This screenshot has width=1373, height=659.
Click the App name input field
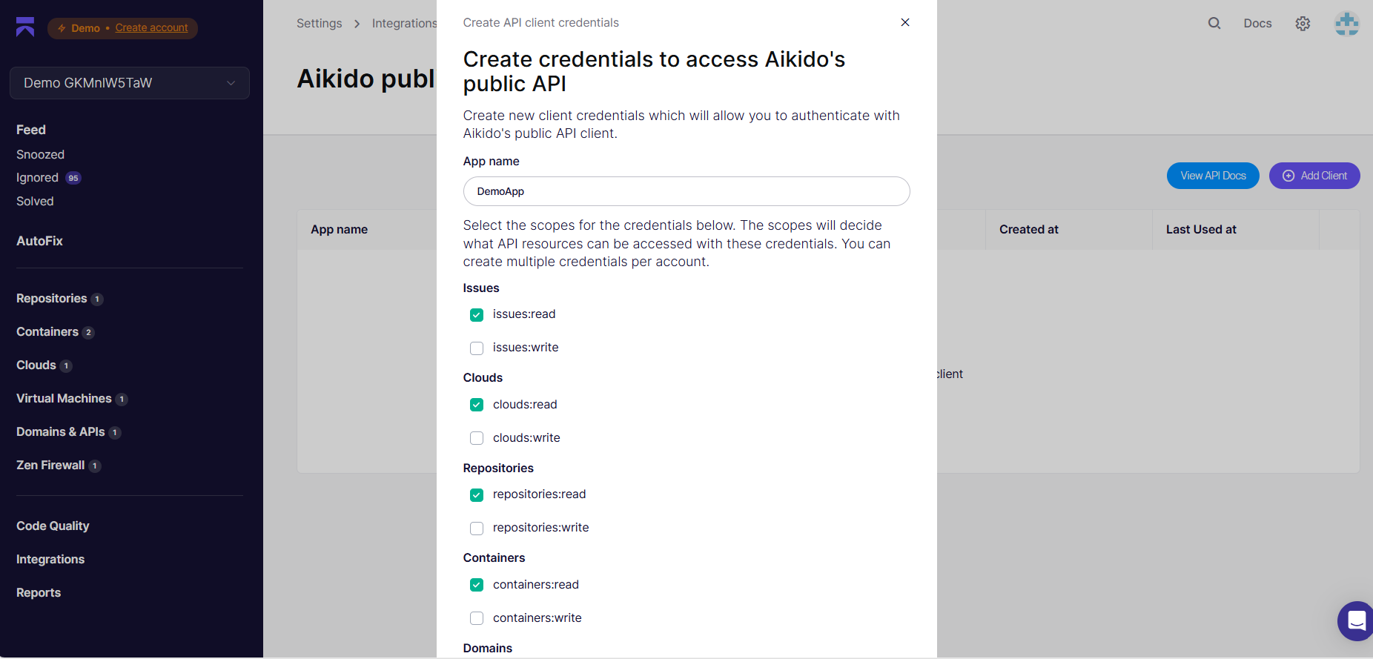(686, 191)
